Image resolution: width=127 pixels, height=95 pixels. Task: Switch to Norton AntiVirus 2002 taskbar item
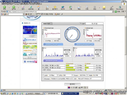pos(70,93)
